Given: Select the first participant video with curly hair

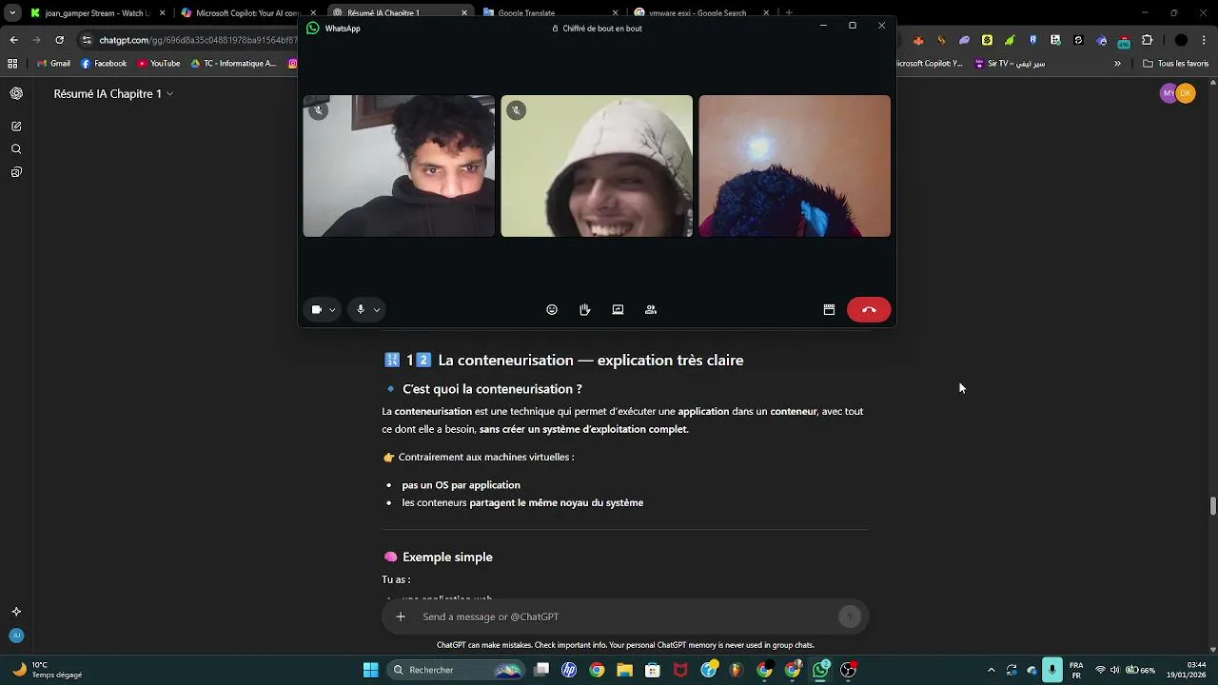Looking at the screenshot, I should 399,166.
